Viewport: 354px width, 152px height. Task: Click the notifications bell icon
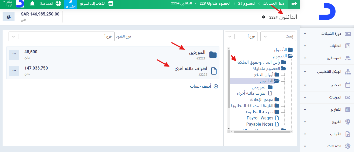[x=32, y=4]
